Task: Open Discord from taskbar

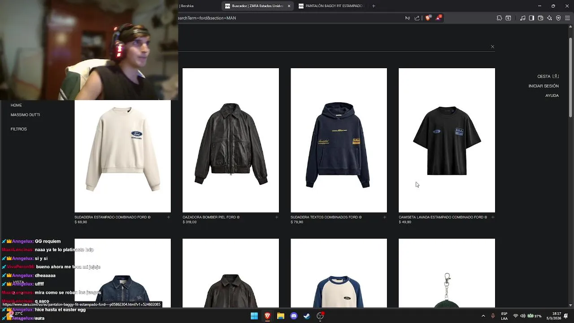Action: pos(294,316)
